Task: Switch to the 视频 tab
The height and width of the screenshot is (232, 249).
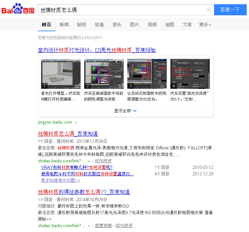Action: click(152, 25)
